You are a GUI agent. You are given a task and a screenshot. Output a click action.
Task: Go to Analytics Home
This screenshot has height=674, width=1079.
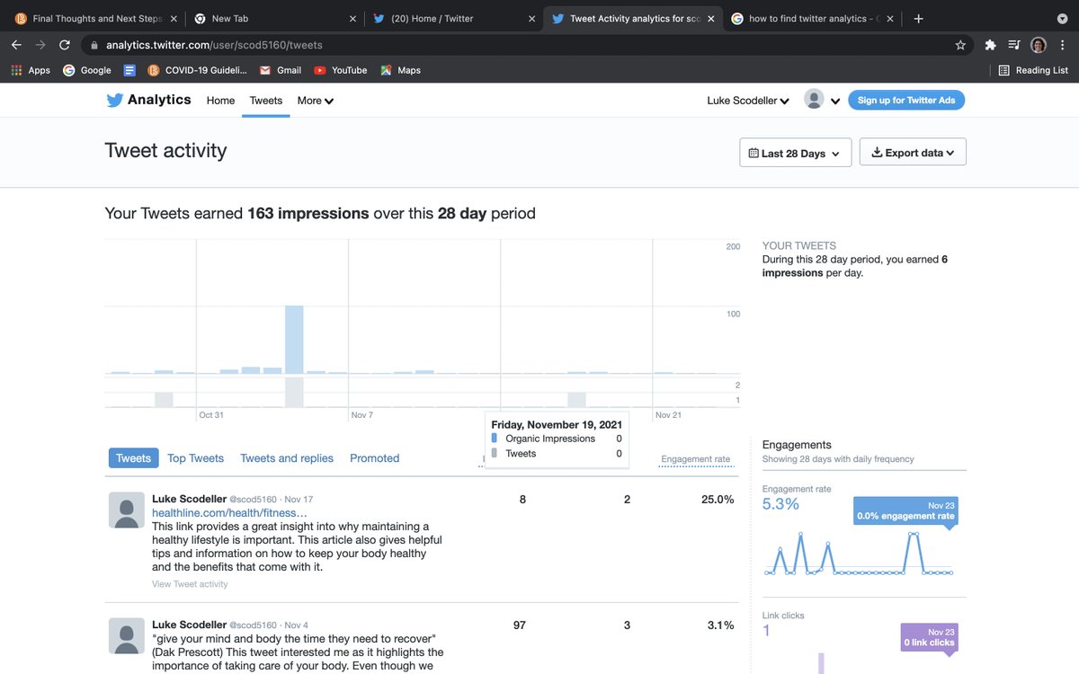220,101
